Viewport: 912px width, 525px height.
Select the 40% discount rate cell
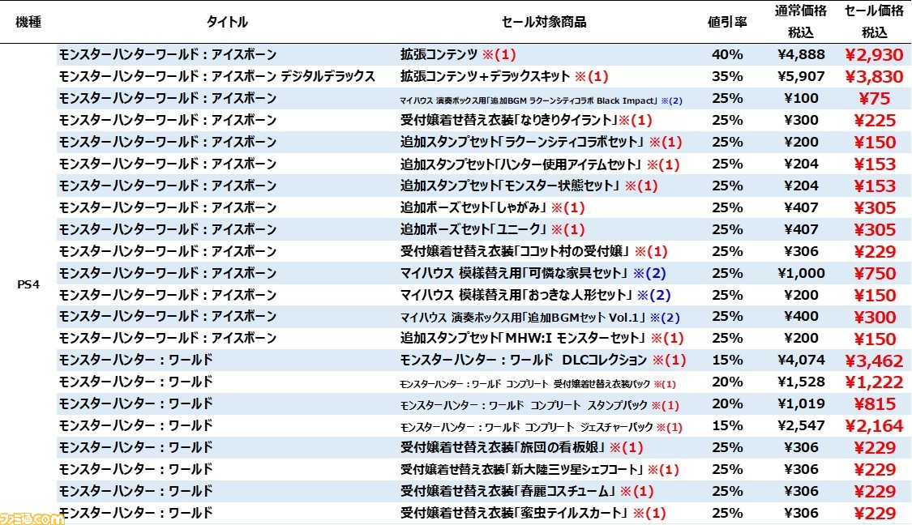coord(727,54)
